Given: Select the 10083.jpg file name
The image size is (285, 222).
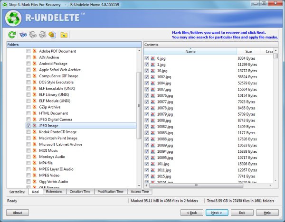Looking at the screenshot, I should coord(165,133).
